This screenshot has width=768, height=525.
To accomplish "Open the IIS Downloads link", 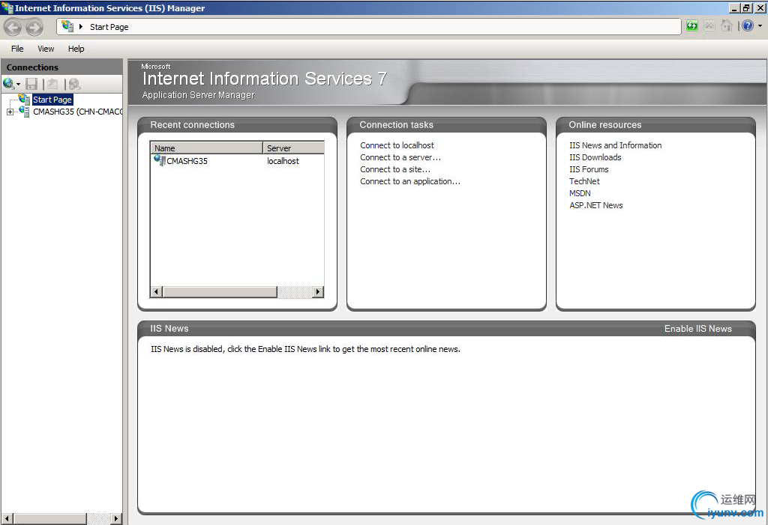I will [595, 157].
